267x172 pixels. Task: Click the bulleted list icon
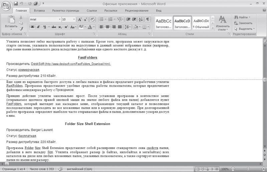pyautogui.click(x=101, y=19)
